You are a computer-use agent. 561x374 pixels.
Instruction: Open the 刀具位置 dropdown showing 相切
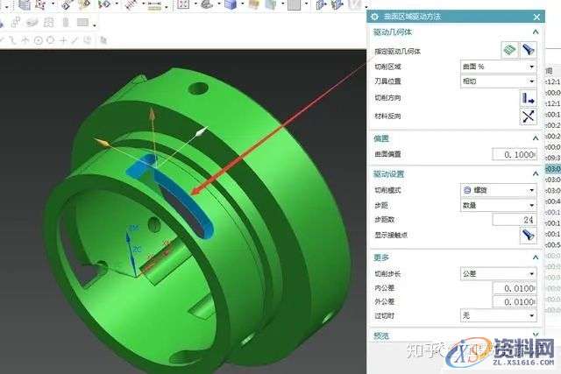pos(498,81)
